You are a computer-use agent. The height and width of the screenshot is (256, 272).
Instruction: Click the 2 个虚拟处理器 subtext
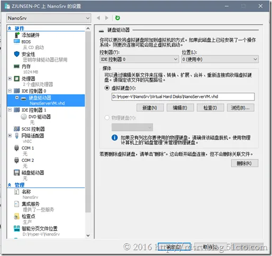pos(38,84)
